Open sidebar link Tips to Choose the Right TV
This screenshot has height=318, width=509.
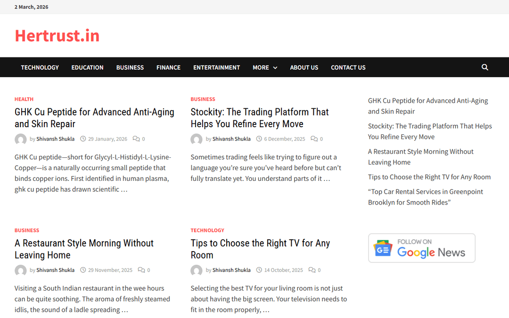click(x=429, y=177)
